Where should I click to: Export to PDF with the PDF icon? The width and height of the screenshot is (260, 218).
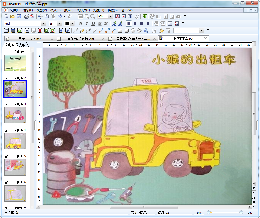[x=32, y=16]
